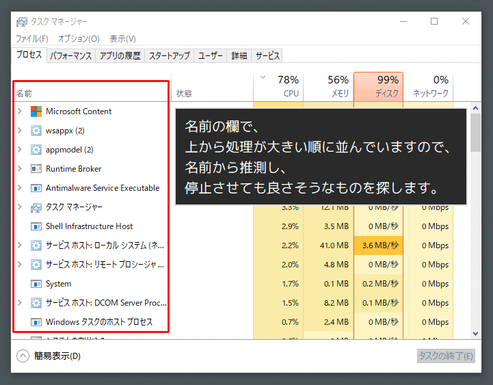Open the オプション(O) menu

click(x=79, y=39)
